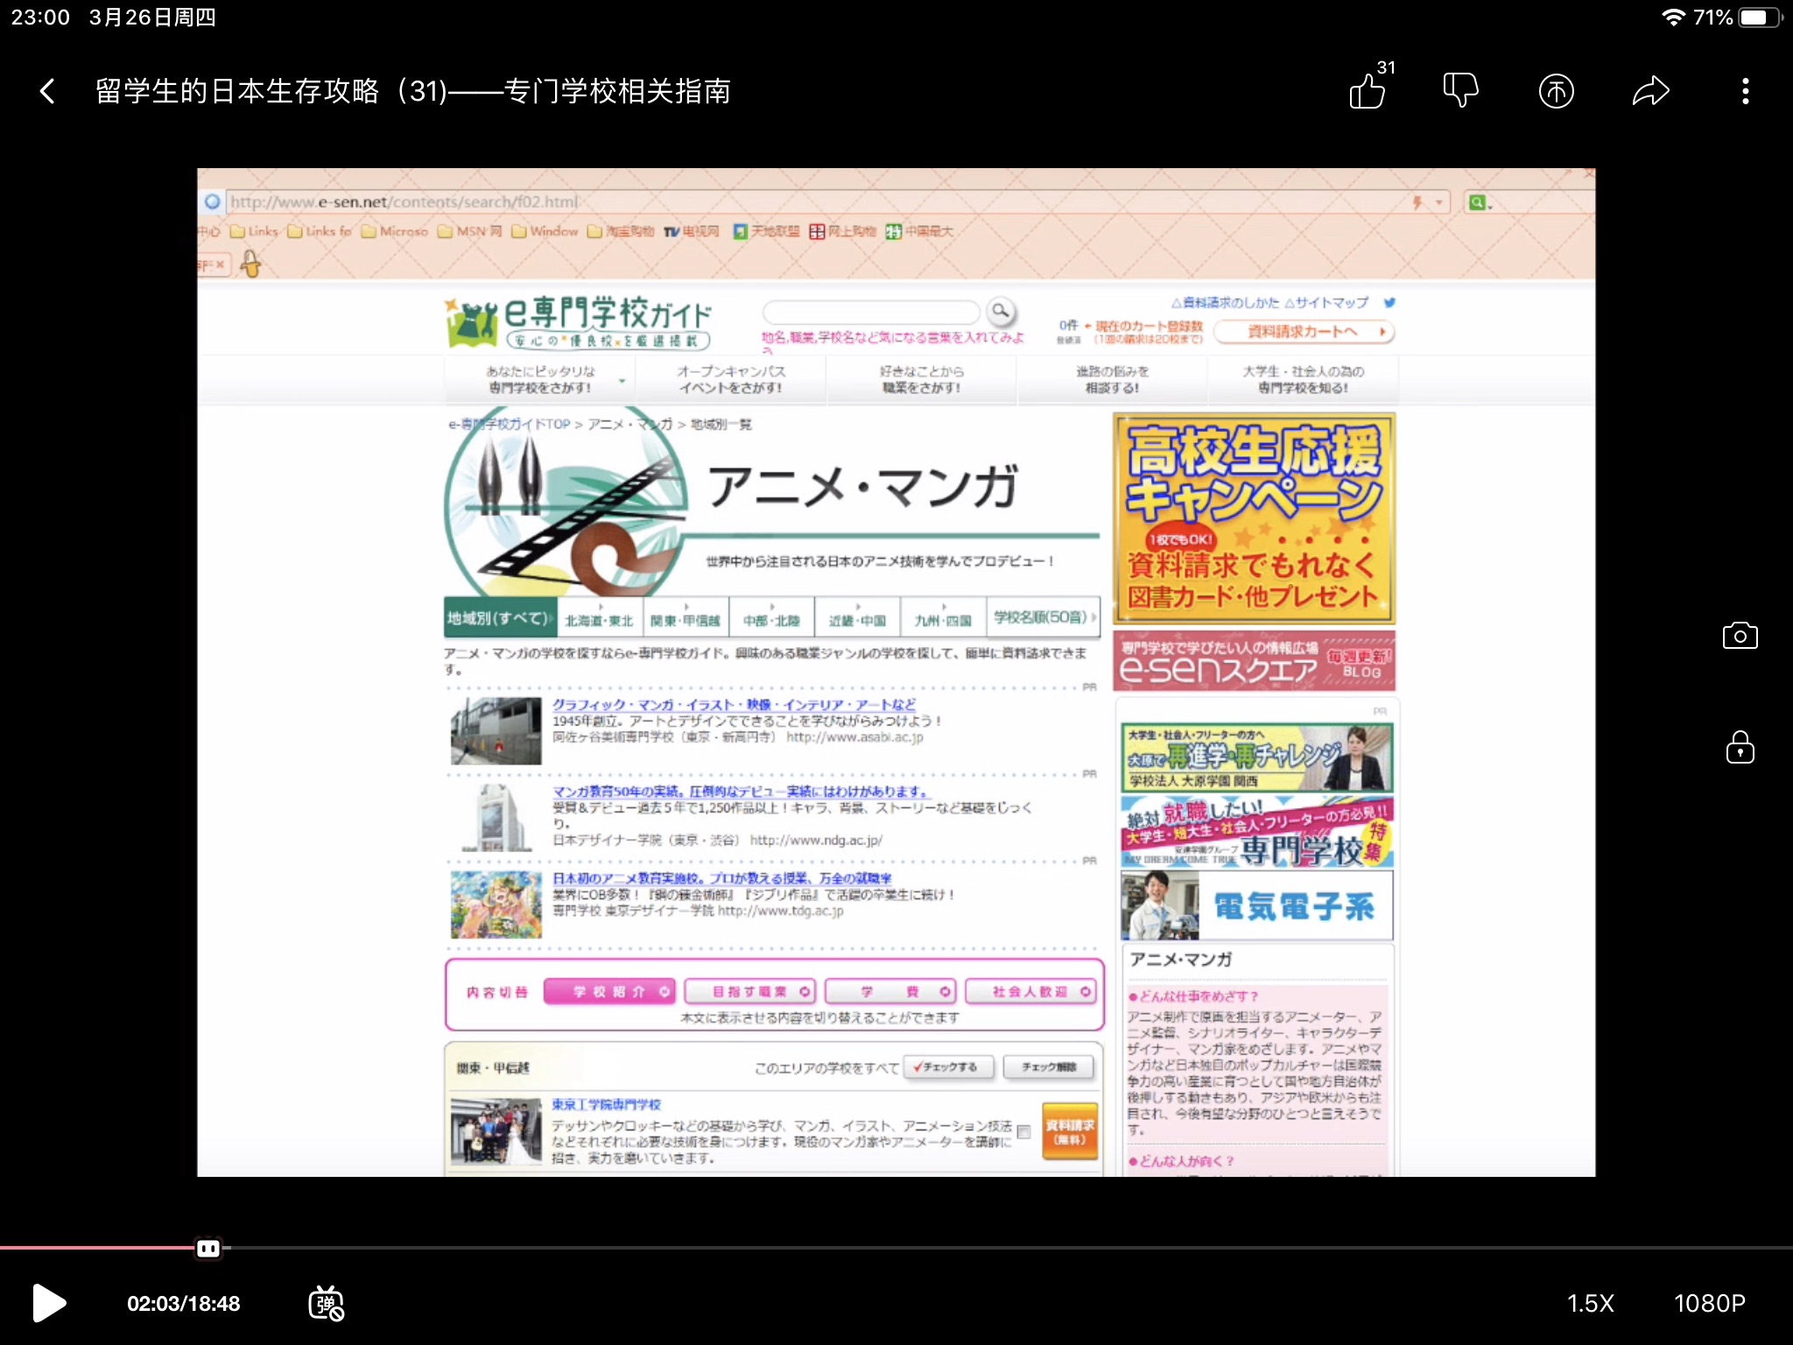Screen dimensions: 1793x1345
Task: Click the green browser search engine icon
Action: pyautogui.click(x=1477, y=202)
